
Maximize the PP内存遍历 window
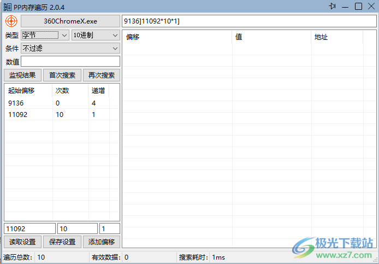(x=358, y=6)
